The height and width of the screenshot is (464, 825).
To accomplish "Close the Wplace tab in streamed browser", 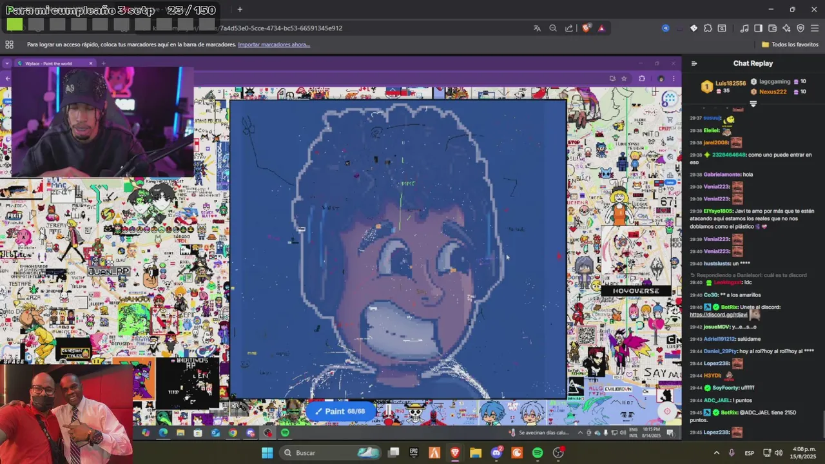I will [91, 63].
